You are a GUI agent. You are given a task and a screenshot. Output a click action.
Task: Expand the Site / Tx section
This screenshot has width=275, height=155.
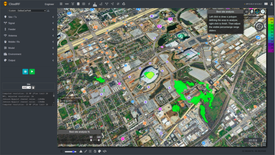point(29,17)
